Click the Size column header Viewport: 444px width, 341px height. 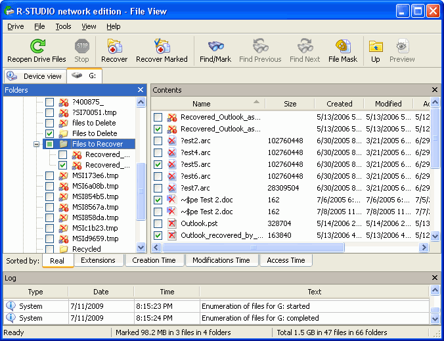290,104
